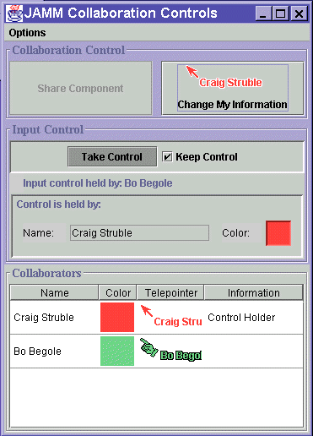Click the Change My Information button
The height and width of the screenshot is (436, 313).
point(233,88)
